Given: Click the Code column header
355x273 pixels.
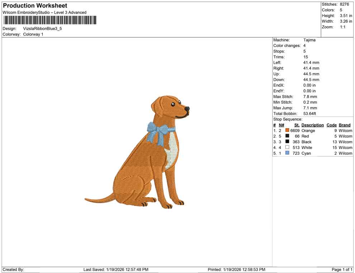Looking at the screenshot, I should pos(331,125).
